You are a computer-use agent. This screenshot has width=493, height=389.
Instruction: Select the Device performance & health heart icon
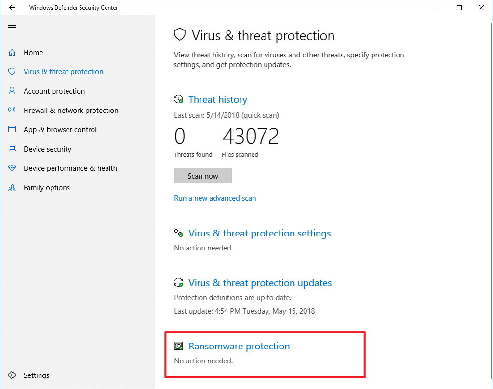12,168
